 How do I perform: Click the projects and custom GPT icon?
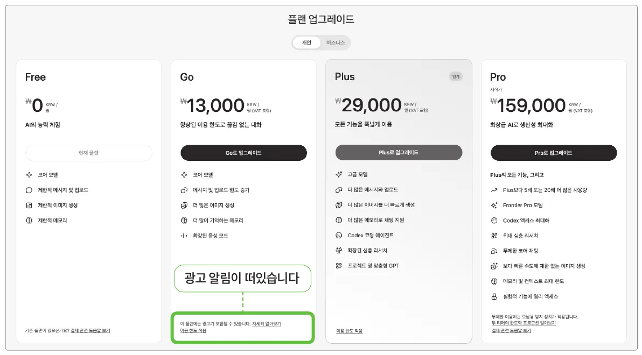(339, 265)
